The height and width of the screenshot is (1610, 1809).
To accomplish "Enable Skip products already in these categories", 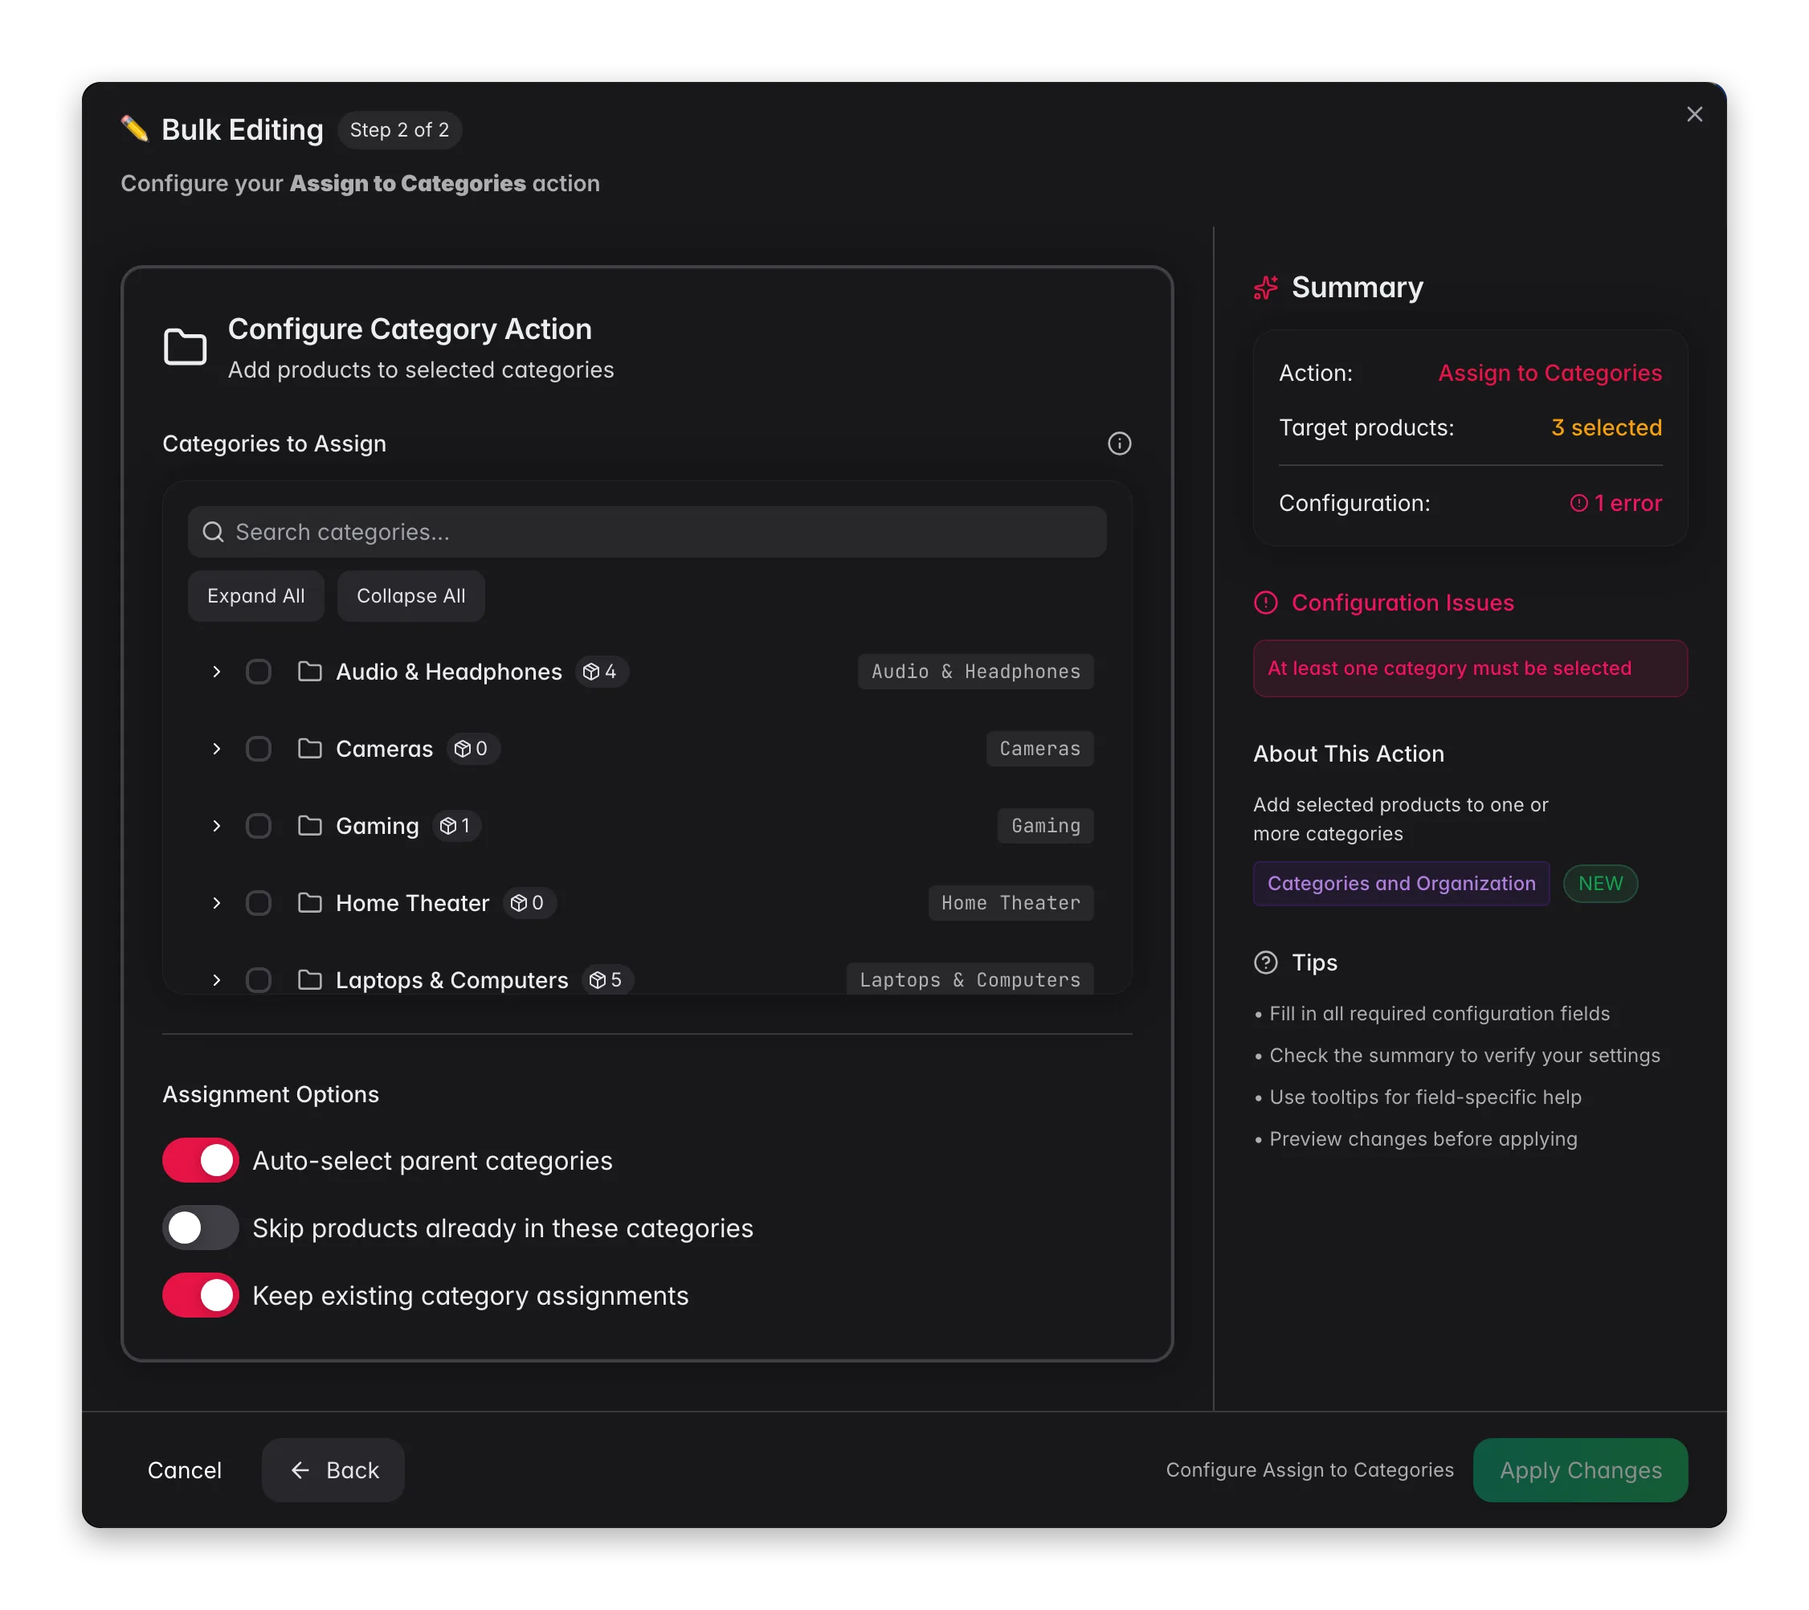I will tap(200, 1228).
